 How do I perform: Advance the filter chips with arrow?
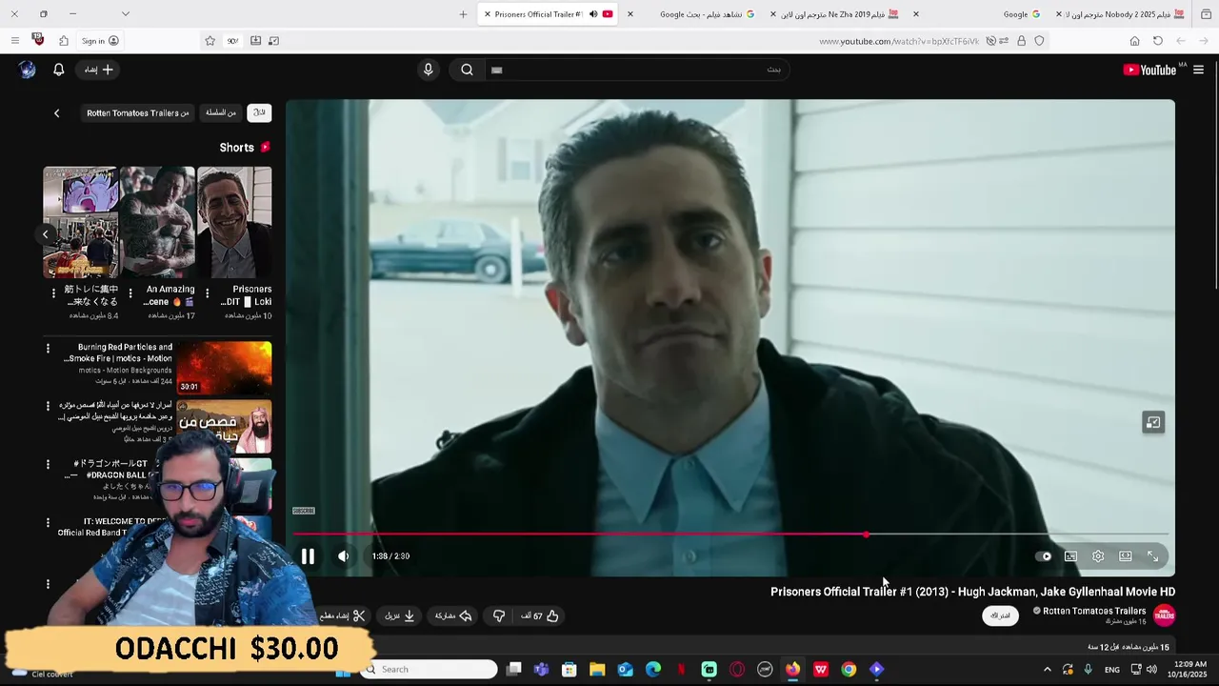(56, 113)
